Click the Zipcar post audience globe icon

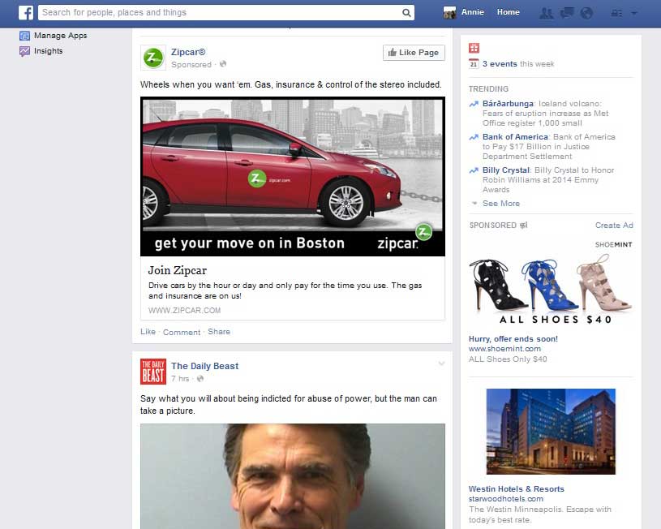[223, 64]
